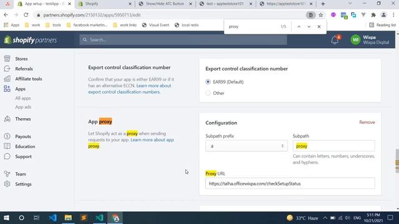The height and width of the screenshot is (224, 399).
Task: Open the Referrals sidebar item
Action: pyautogui.click(x=24, y=69)
